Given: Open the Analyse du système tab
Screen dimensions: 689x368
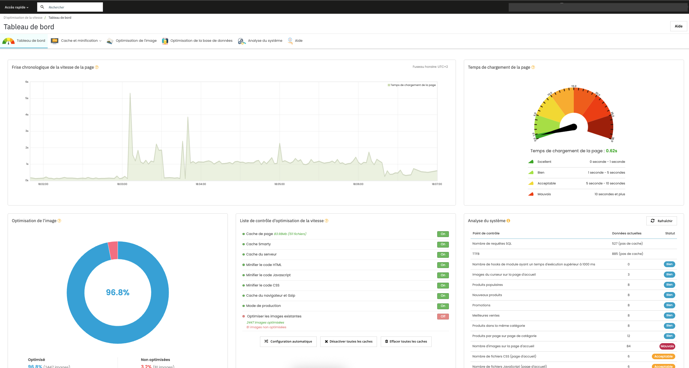Looking at the screenshot, I should (x=260, y=41).
